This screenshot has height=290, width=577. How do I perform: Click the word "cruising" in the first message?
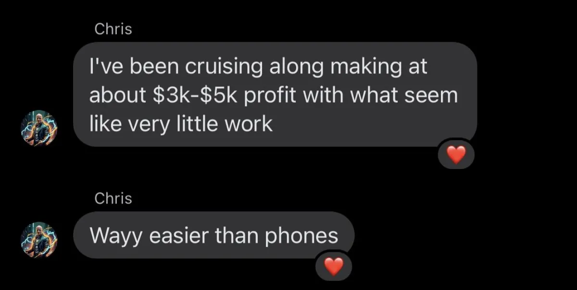coord(223,67)
